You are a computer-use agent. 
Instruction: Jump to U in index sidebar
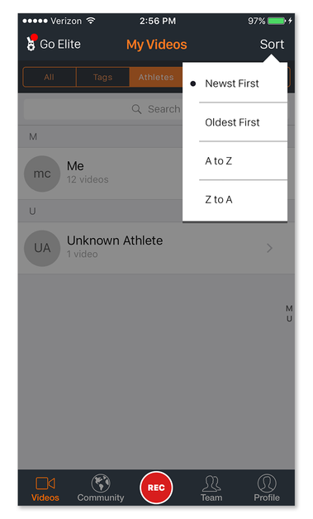tap(289, 319)
